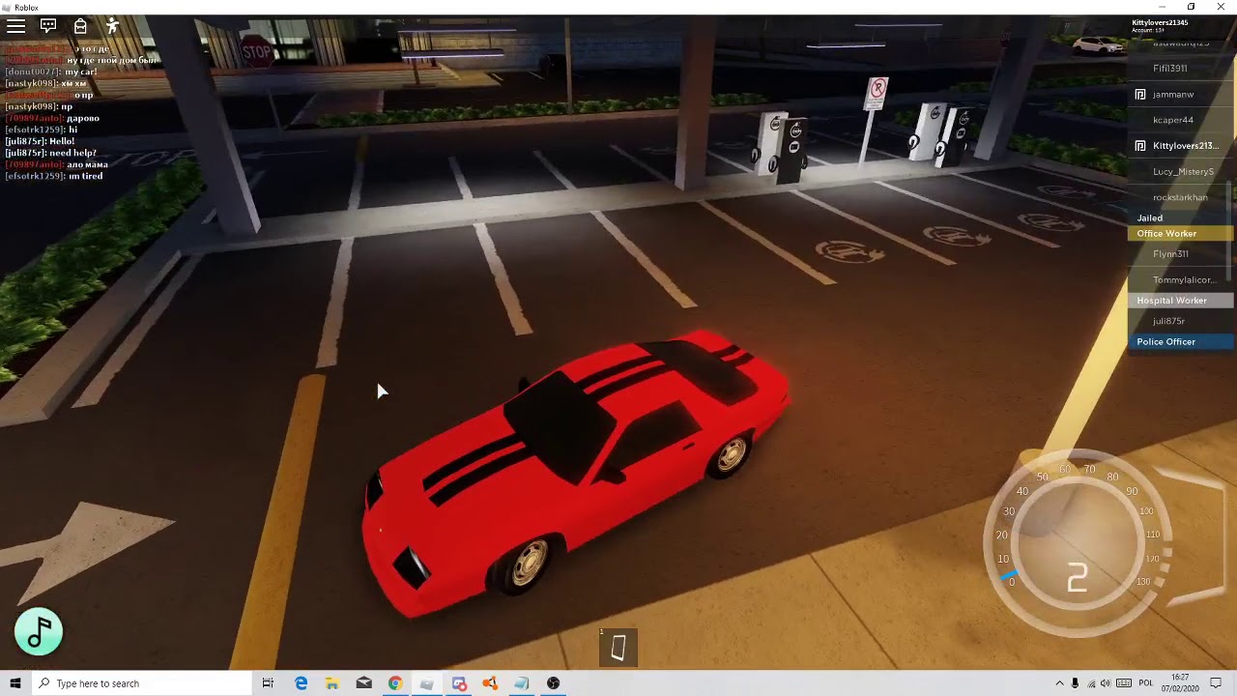Open the touch keyboard tray icon
This screenshot has height=696, width=1237.
click(1124, 683)
